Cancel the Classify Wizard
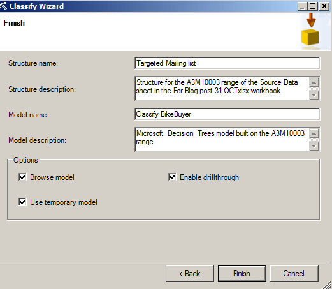This screenshot has width=332, height=289. [x=294, y=274]
